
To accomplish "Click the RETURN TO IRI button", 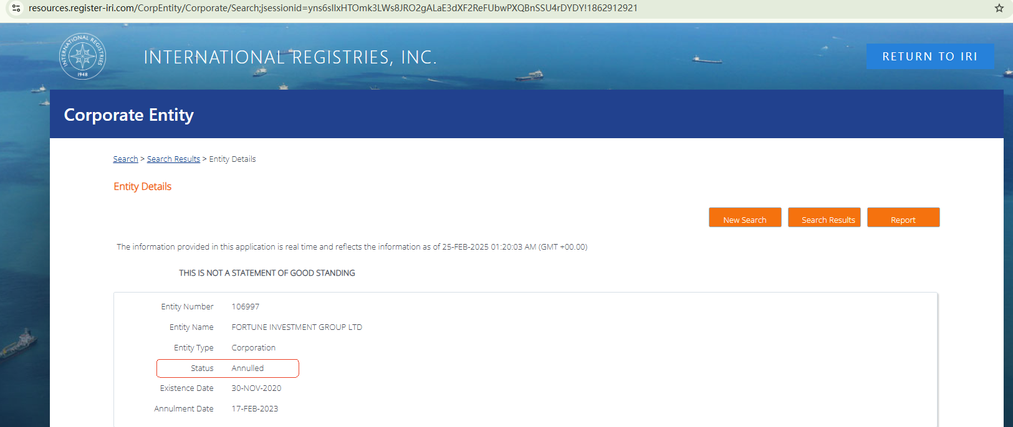I will [930, 57].
